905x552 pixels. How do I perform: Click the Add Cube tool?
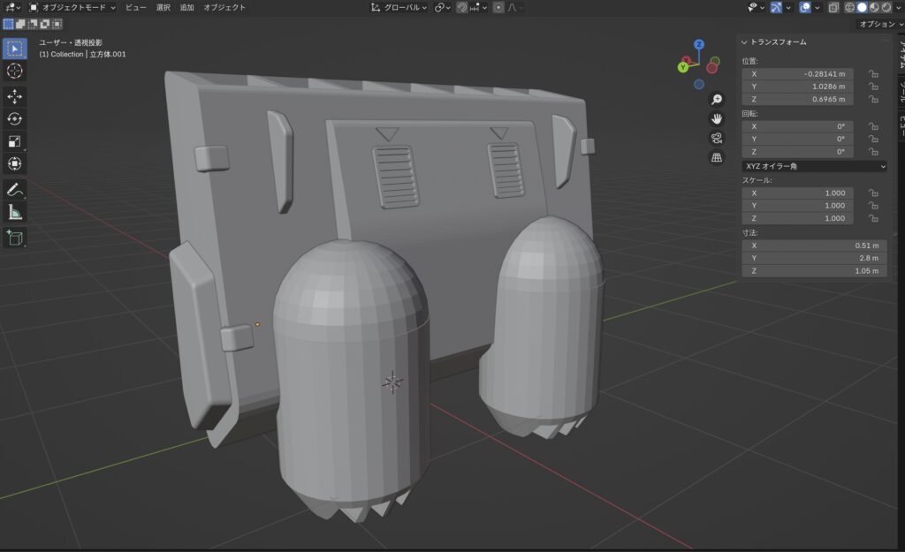point(15,237)
